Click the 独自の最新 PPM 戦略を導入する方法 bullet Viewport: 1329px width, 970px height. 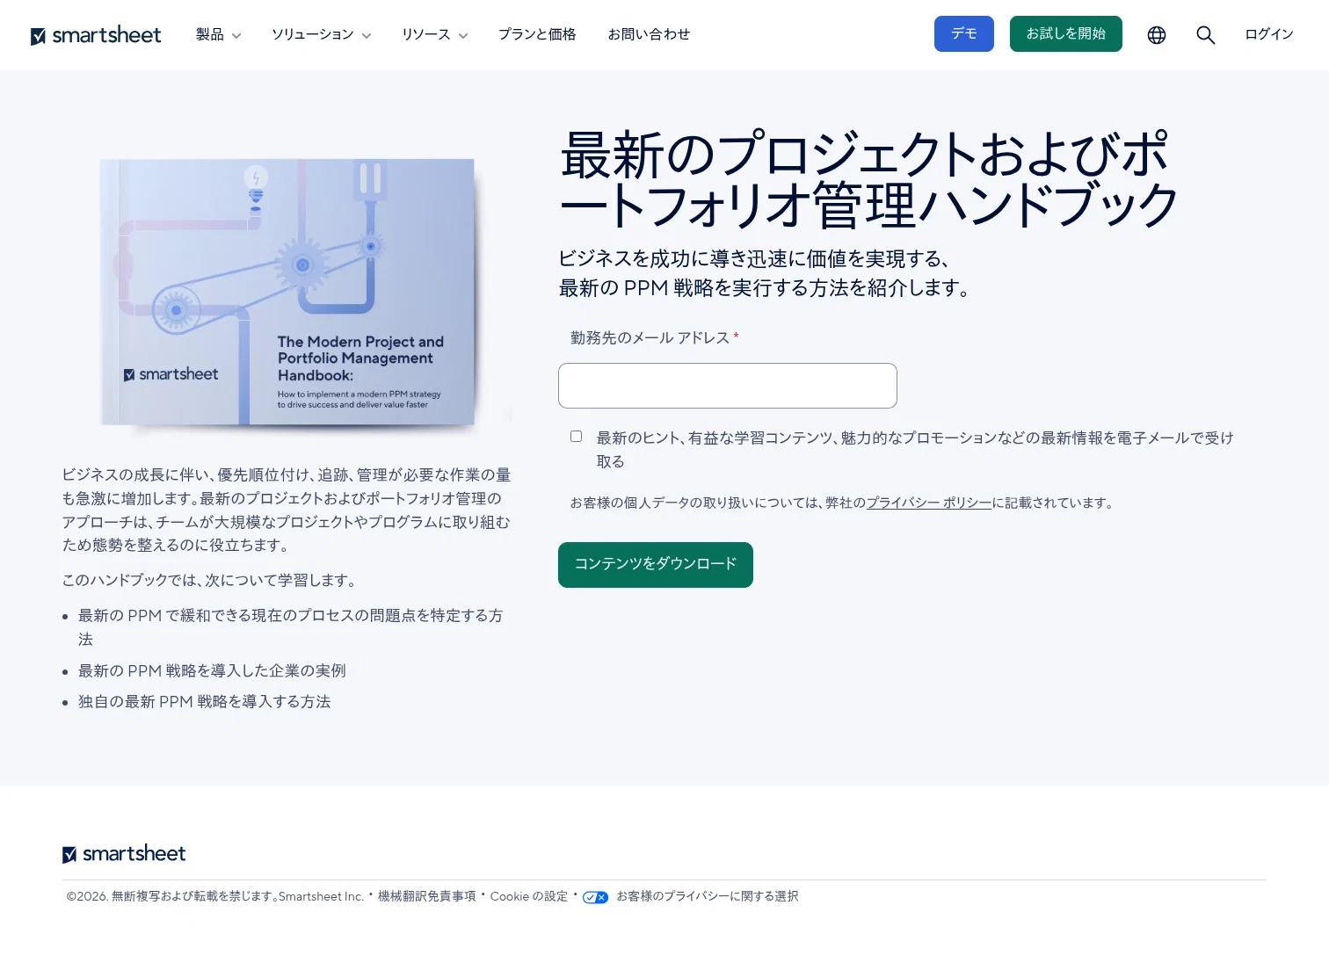pyautogui.click(x=205, y=702)
